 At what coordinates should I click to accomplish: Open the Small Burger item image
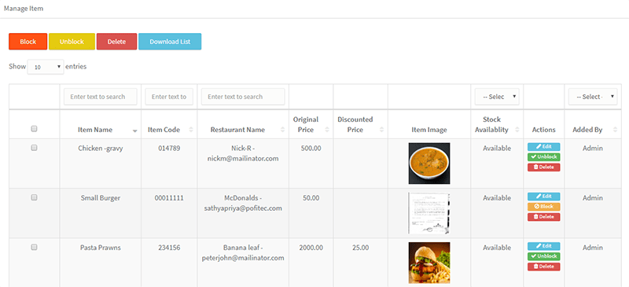(x=429, y=213)
